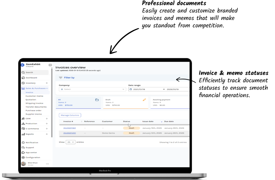Click the Filter by icon
Viewport: 275px width, 180px height.
(60, 78)
